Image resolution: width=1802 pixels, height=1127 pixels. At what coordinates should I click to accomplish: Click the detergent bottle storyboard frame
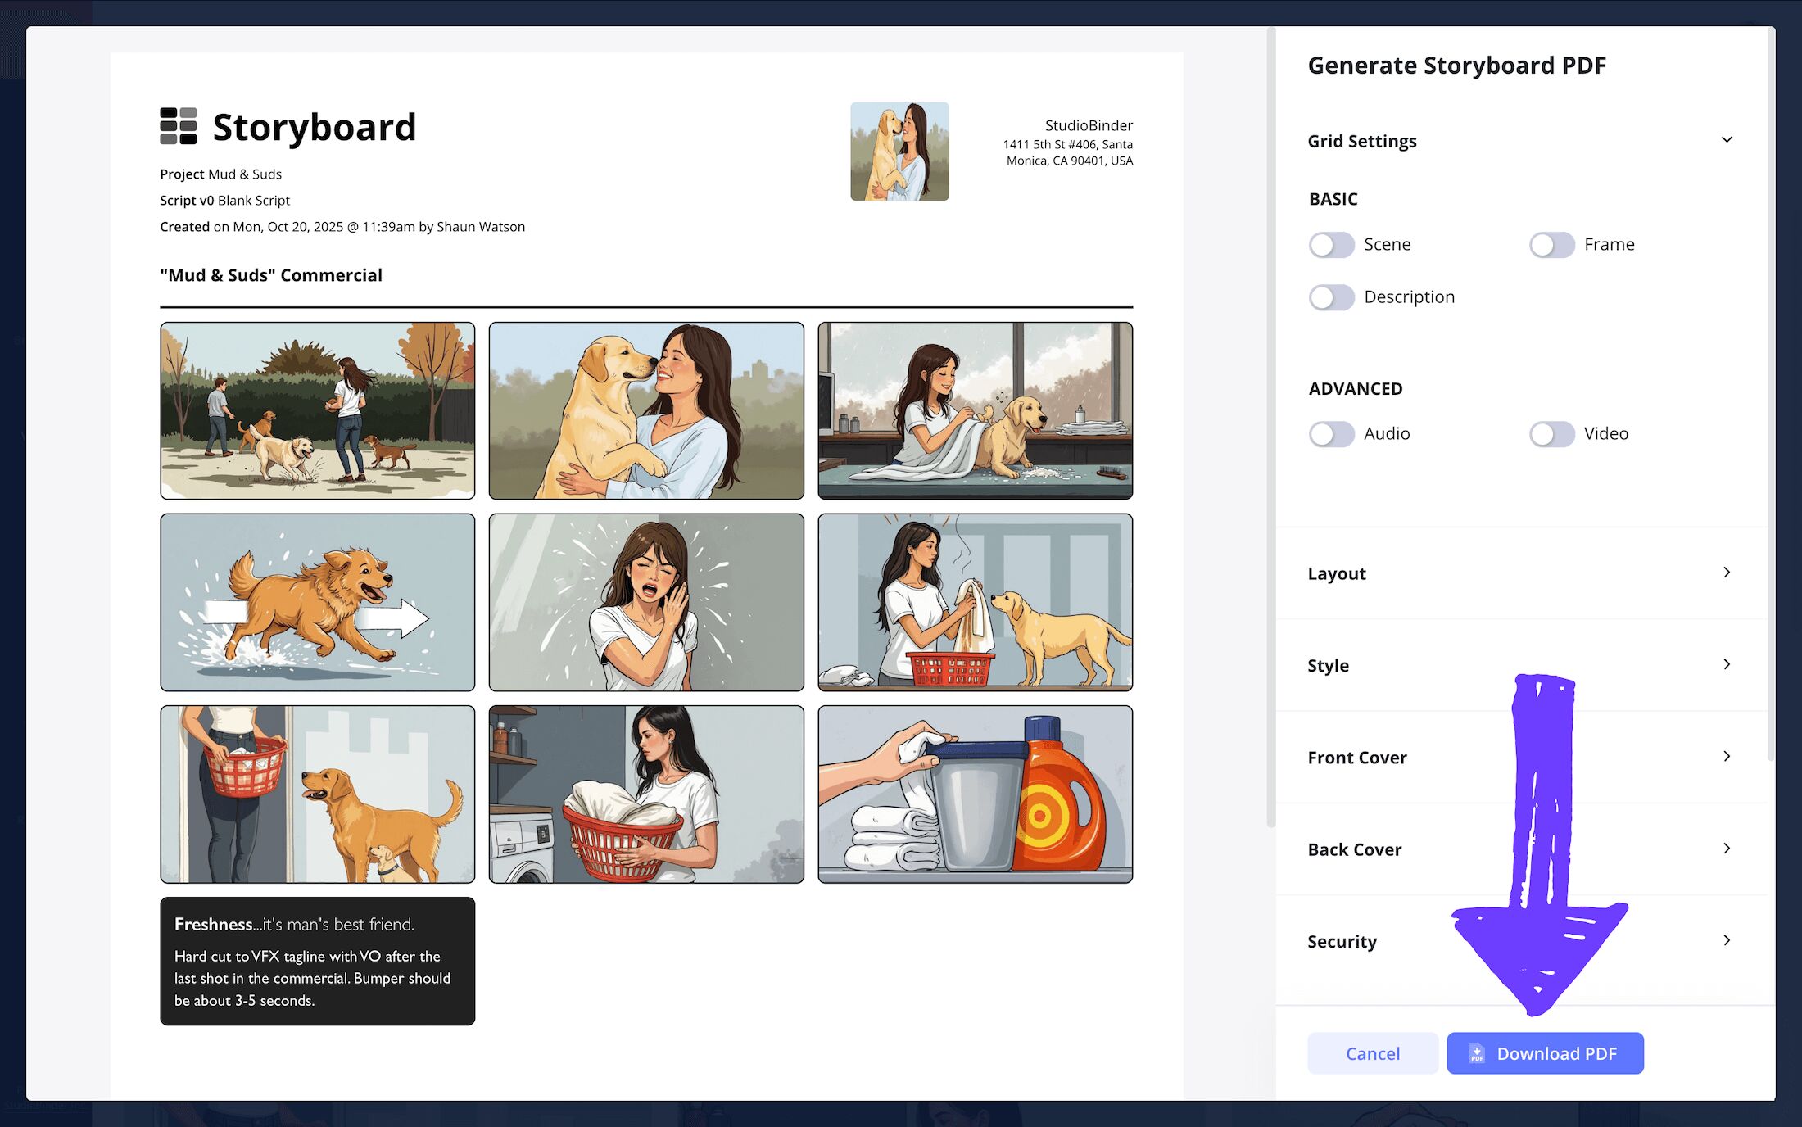tap(975, 794)
